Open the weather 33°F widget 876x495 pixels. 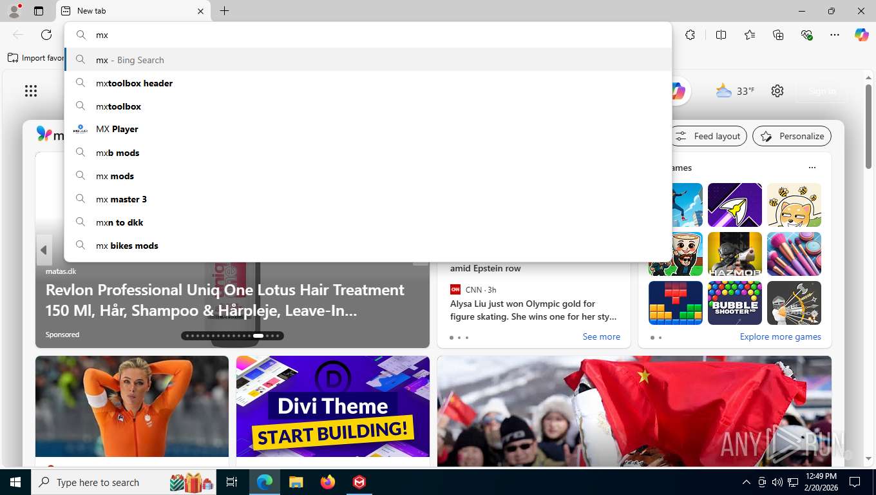pos(735,91)
